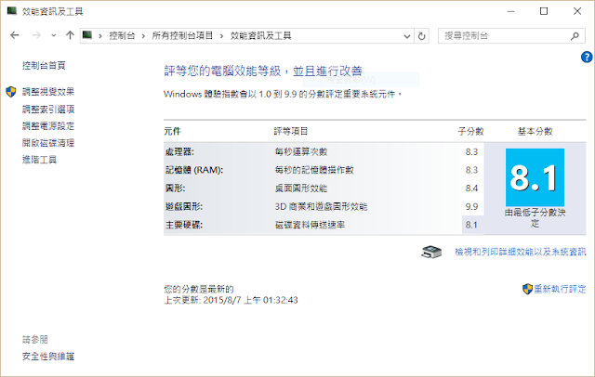The width and height of the screenshot is (595, 377).
Task: Open the address bar history dropdown
Action: coord(407,36)
